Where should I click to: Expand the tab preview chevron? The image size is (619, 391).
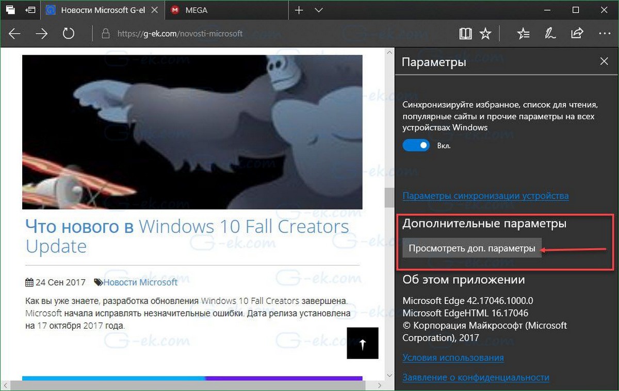(x=318, y=10)
